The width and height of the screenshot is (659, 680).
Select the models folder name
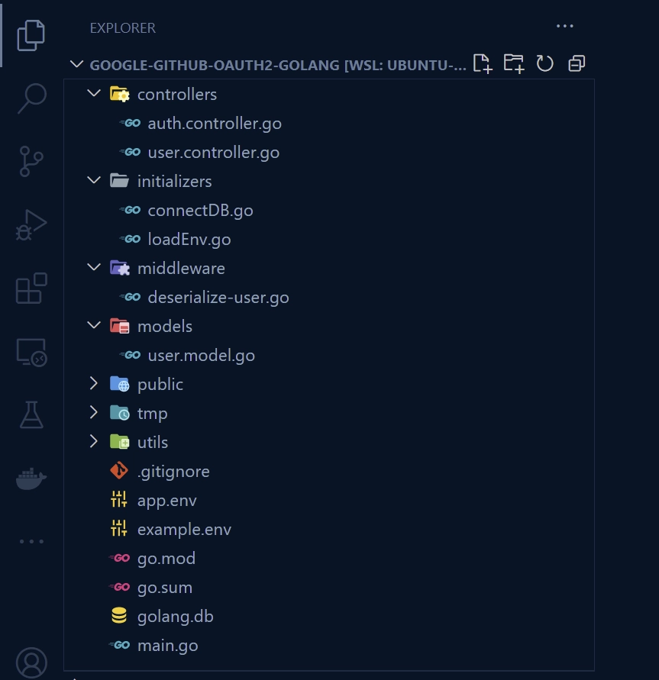point(165,327)
